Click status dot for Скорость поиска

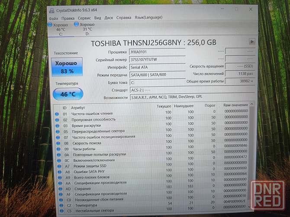[58, 144]
